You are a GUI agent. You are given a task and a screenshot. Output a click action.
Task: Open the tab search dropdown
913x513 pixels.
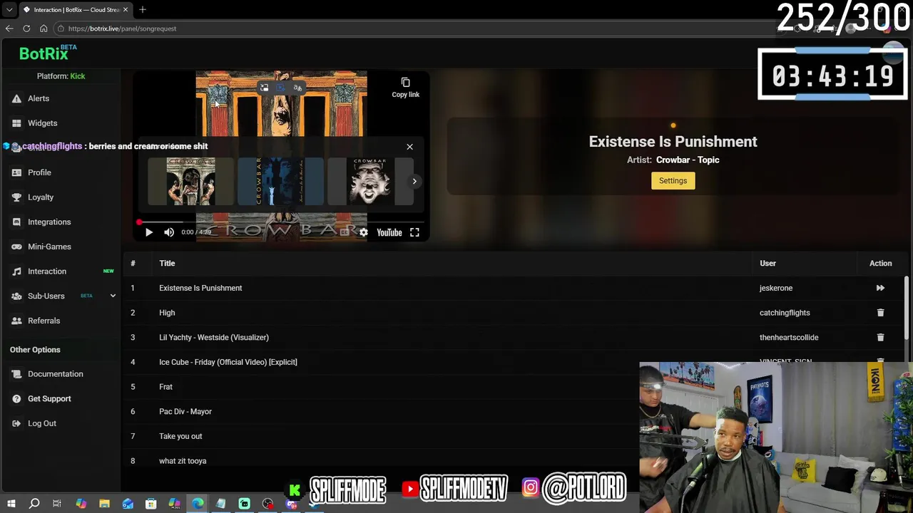tap(9, 10)
